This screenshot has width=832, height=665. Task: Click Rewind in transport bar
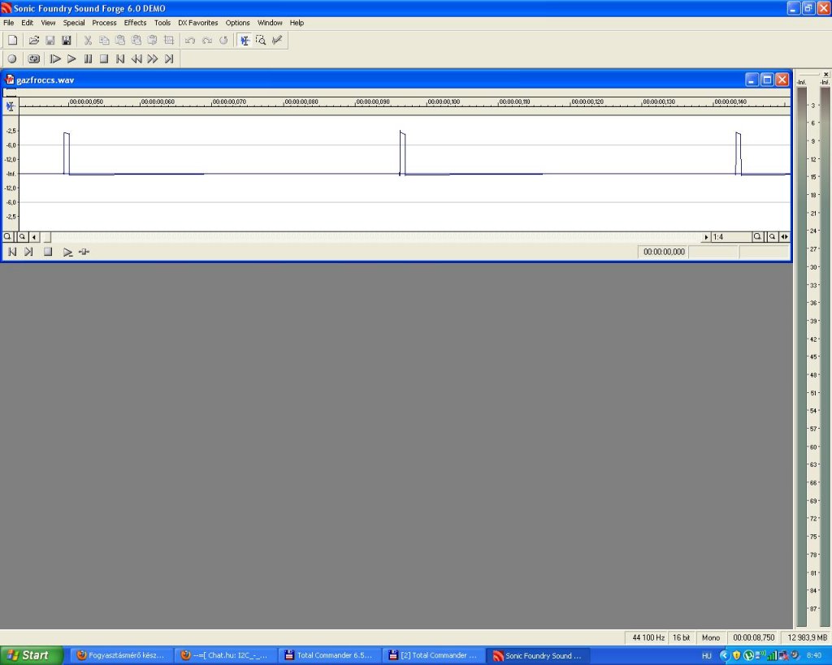click(136, 58)
